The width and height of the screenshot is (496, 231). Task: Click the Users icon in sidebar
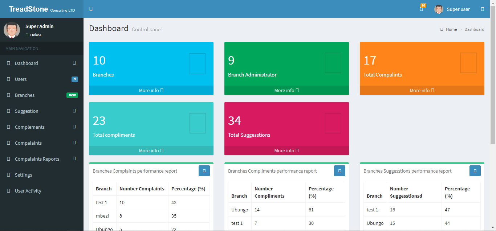pyautogui.click(x=8, y=79)
